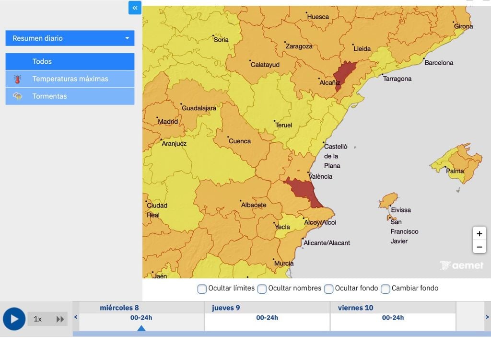This screenshot has width=491, height=345.
Task: Click the thermometer icon for maximum temperatures
Action: 18,79
